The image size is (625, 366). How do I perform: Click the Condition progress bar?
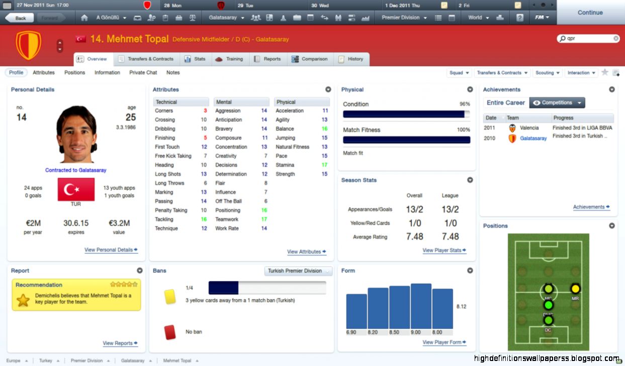(x=406, y=114)
